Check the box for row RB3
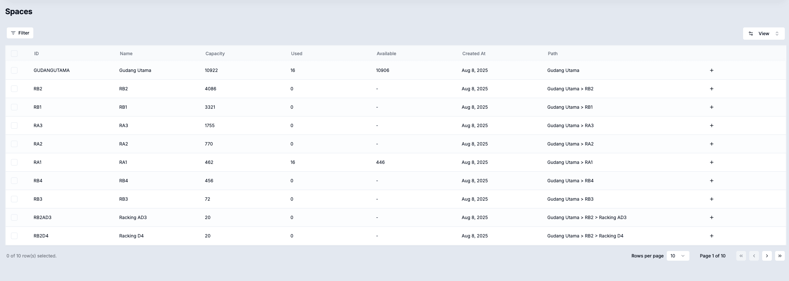 click(14, 199)
